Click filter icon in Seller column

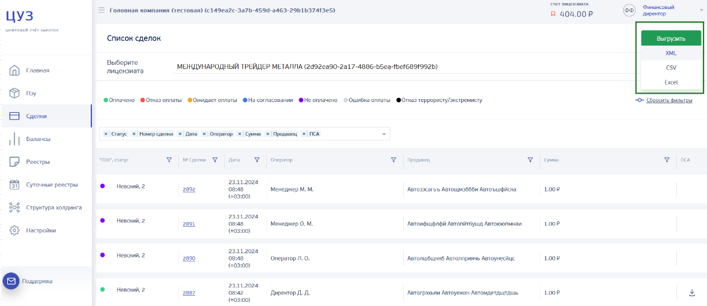coord(530,160)
